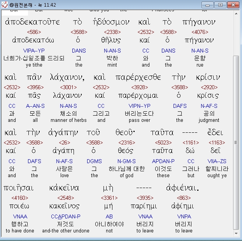Image resolution: width=242 pixels, height=241 pixels.
Task: Click Strong's number <2548>
Action: (x=66, y=198)
